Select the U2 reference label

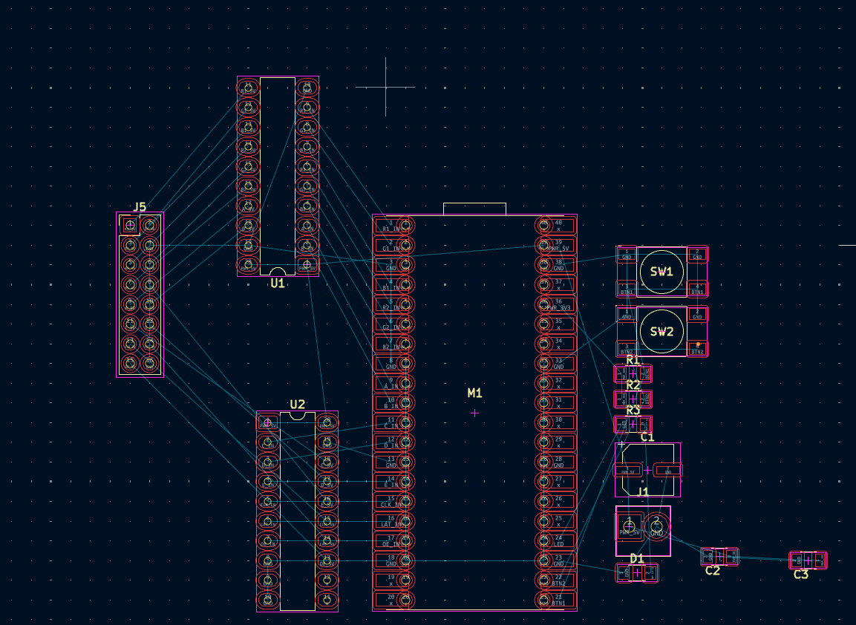tap(298, 405)
